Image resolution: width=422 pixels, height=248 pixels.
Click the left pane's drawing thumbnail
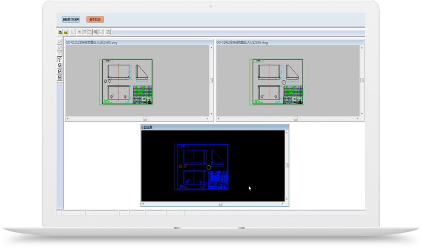(x=126, y=82)
